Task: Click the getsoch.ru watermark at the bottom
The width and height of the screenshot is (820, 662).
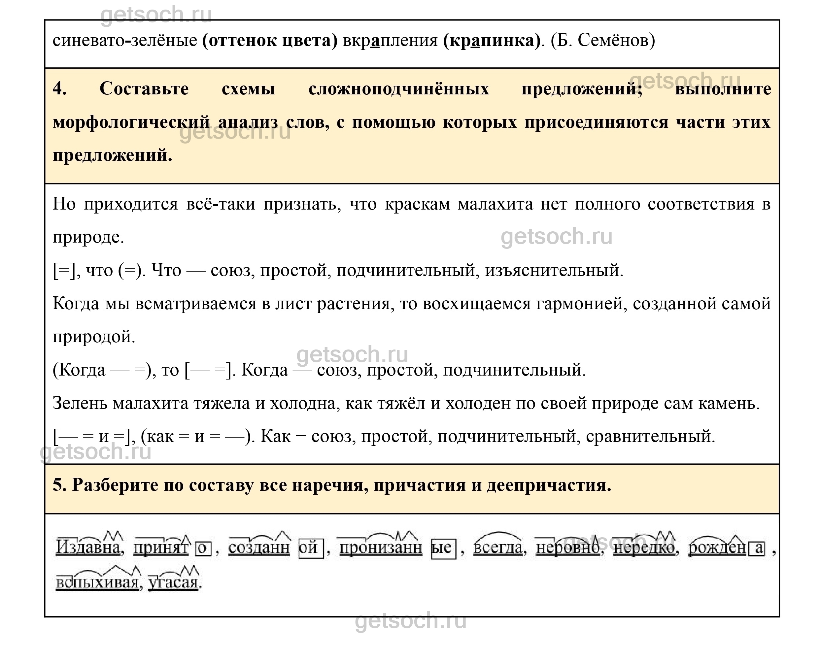Action: [x=410, y=620]
